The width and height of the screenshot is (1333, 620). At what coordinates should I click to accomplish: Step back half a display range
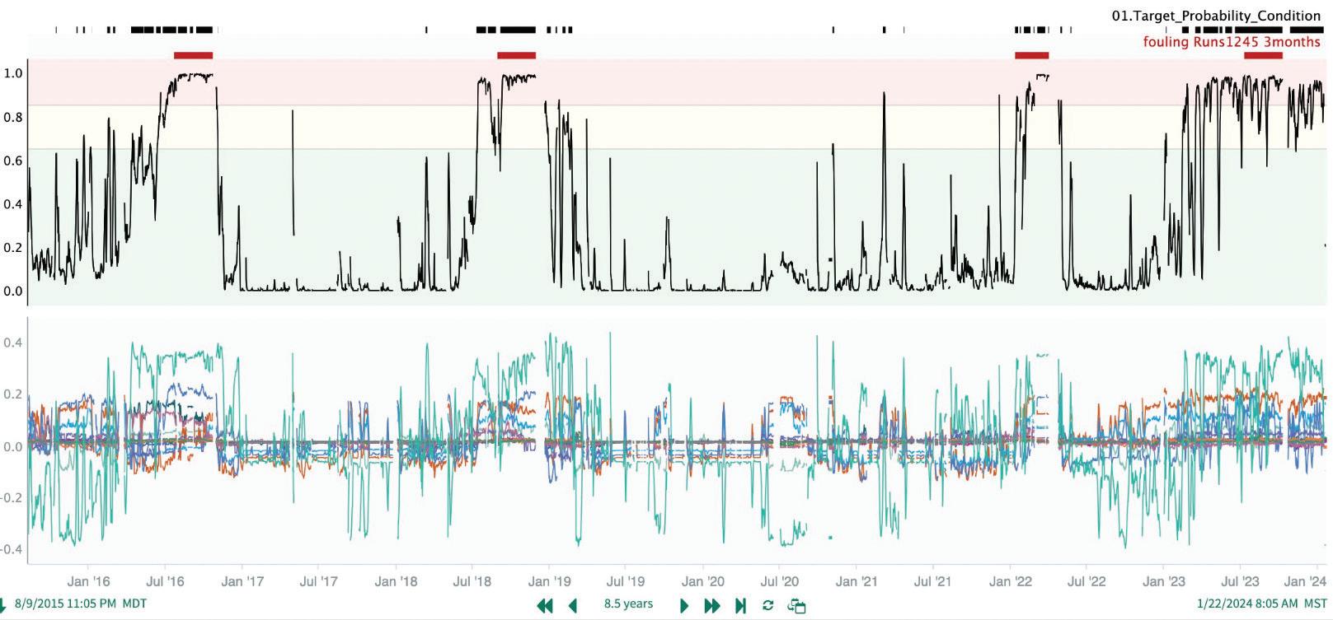pos(574,606)
